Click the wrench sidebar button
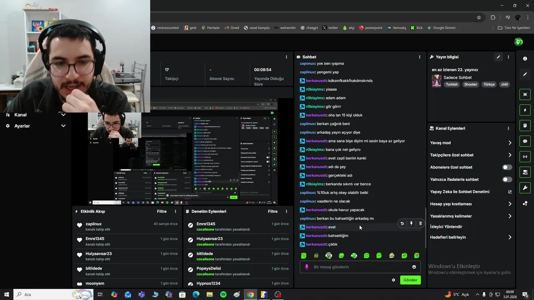Image resolution: width=534 pixels, height=300 pixels. pos(525,187)
